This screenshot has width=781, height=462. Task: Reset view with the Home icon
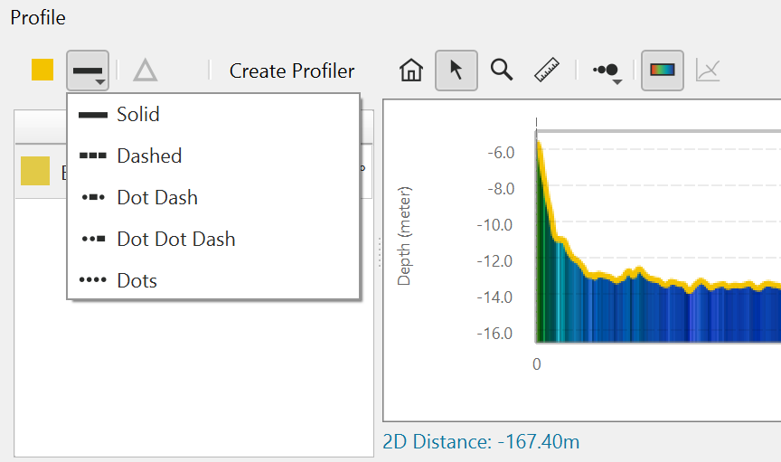(411, 71)
